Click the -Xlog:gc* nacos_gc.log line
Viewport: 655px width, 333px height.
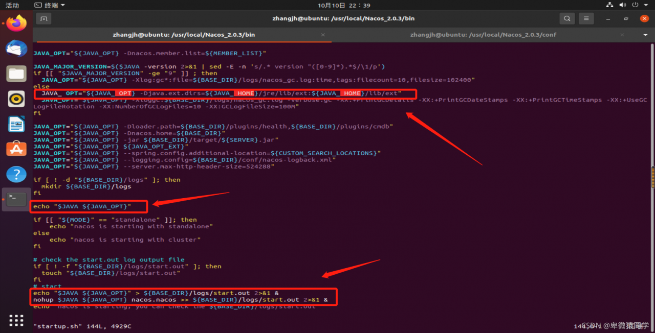(258, 80)
